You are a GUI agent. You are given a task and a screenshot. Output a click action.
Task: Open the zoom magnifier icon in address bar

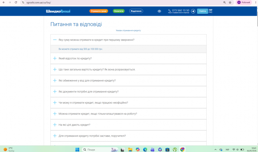[224, 2]
